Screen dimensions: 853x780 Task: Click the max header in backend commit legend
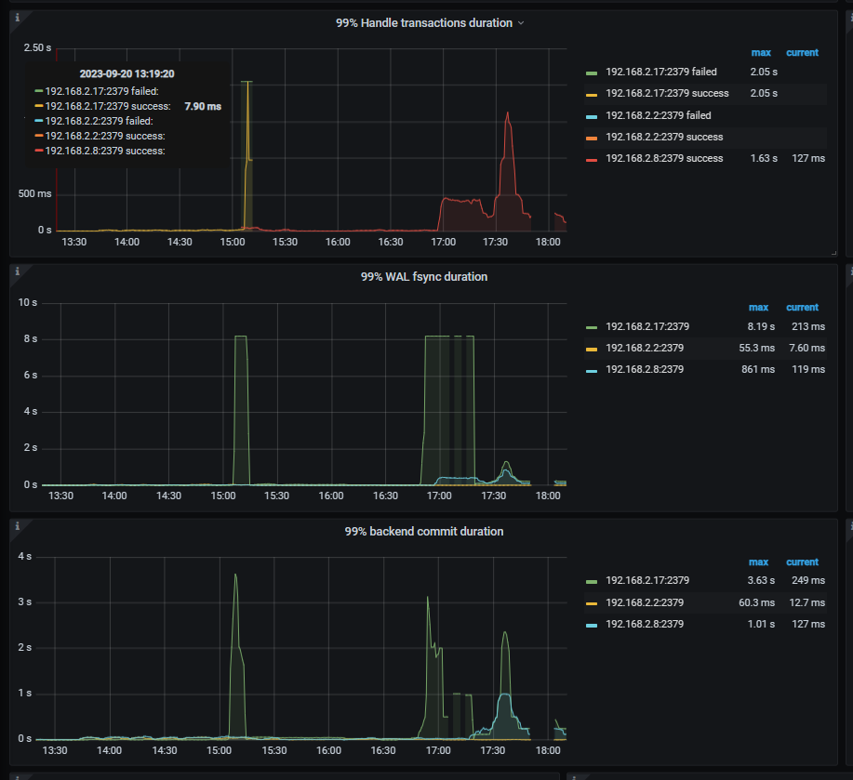(x=758, y=562)
